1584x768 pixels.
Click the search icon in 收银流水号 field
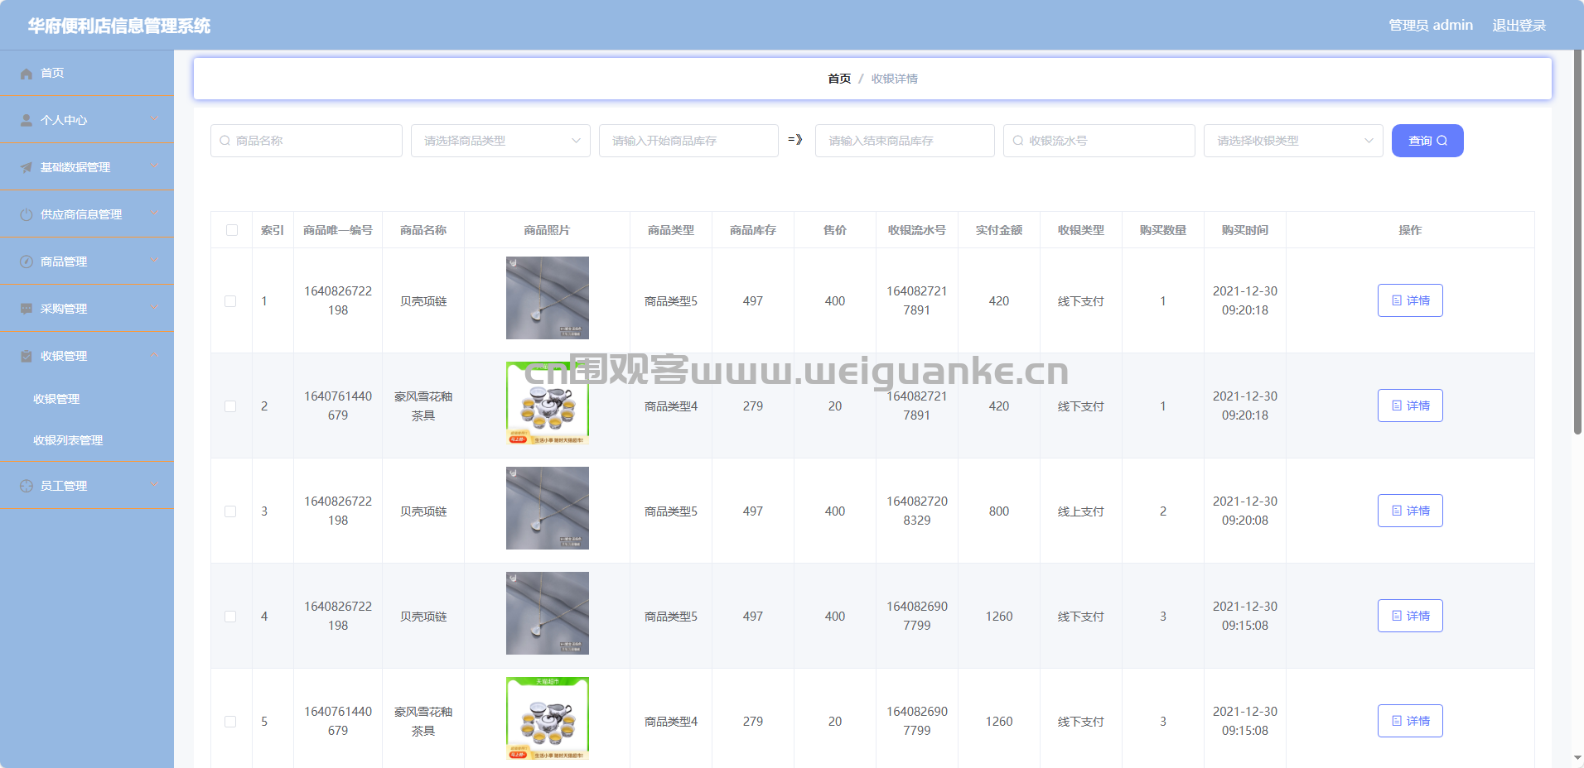pos(1017,141)
